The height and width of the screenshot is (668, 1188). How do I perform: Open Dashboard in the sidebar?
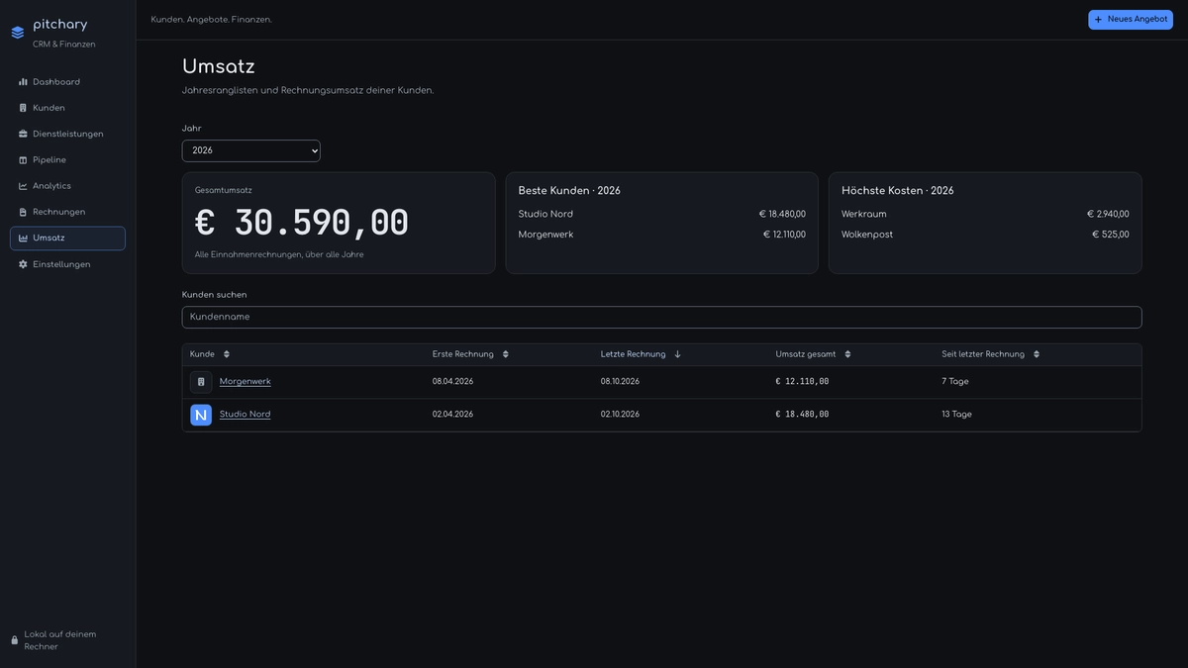tap(67, 82)
